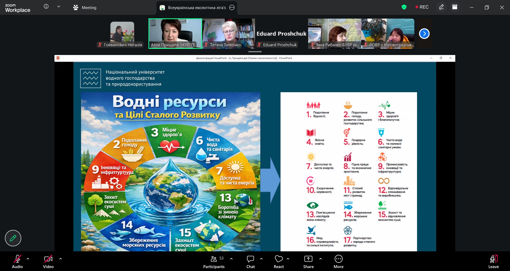Open the view layout grid icon

pyautogui.click(x=455, y=7)
